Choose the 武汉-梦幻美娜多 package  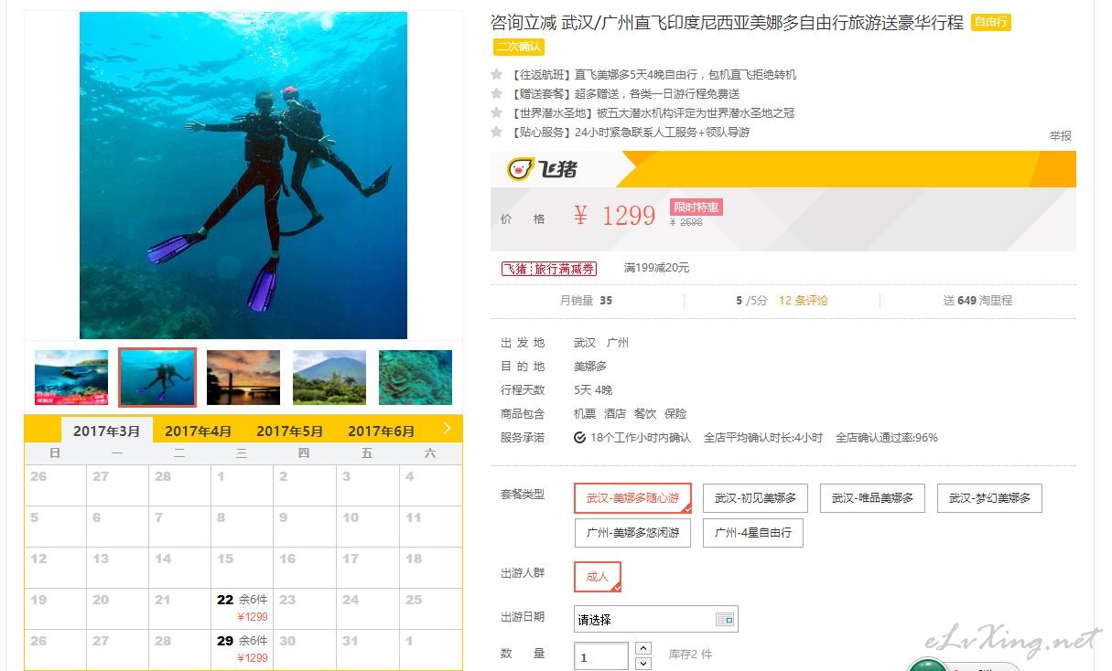989,498
